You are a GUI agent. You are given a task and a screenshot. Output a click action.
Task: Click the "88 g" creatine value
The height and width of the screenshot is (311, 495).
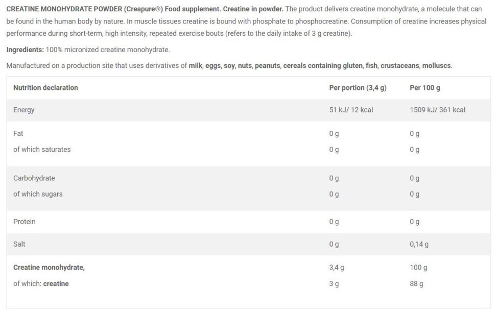[416, 283]
